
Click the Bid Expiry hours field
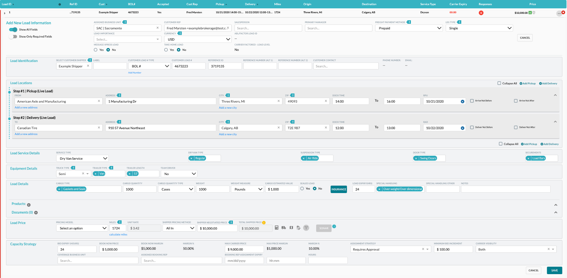click(x=77, y=249)
